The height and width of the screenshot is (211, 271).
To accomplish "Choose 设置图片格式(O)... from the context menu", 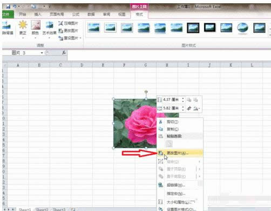I will [180, 209].
